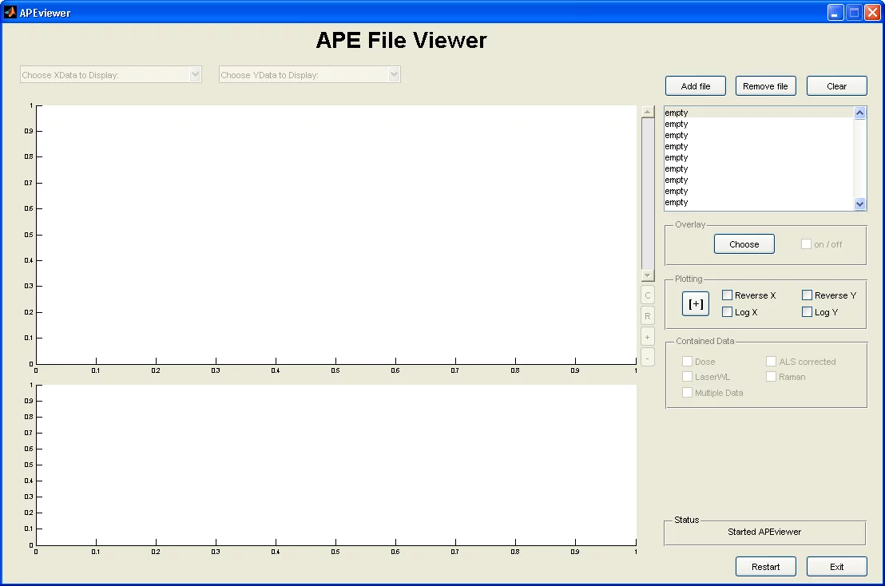
Task: Click the small - button beside plot
Action: [648, 358]
